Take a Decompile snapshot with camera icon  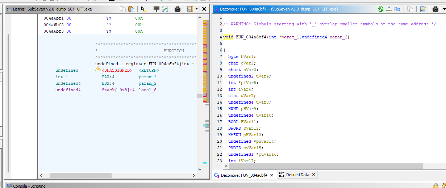[435, 9]
